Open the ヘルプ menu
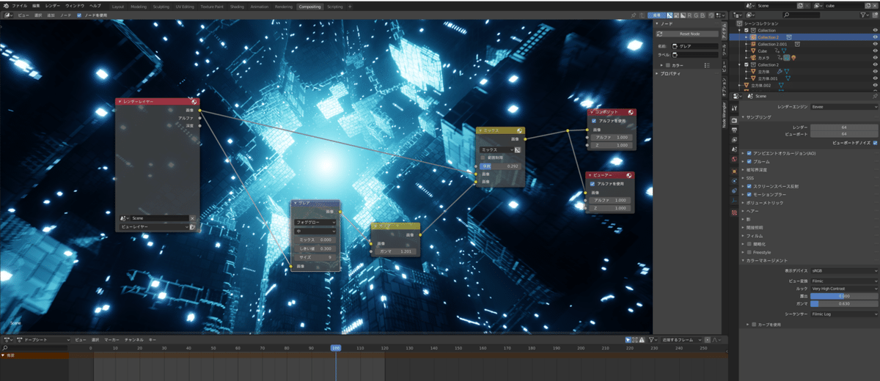This screenshot has height=381, width=880. (x=95, y=5)
